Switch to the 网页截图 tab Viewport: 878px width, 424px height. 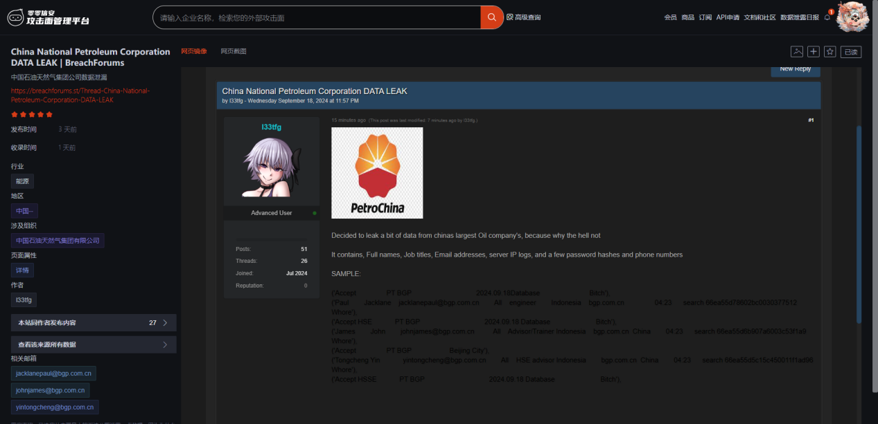[234, 51]
